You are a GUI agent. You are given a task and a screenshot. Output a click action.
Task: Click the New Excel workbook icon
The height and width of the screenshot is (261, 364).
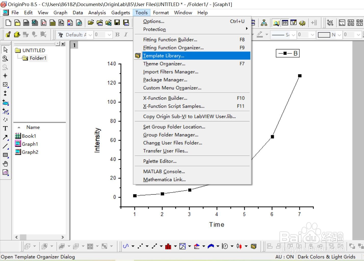[x=35, y=23]
